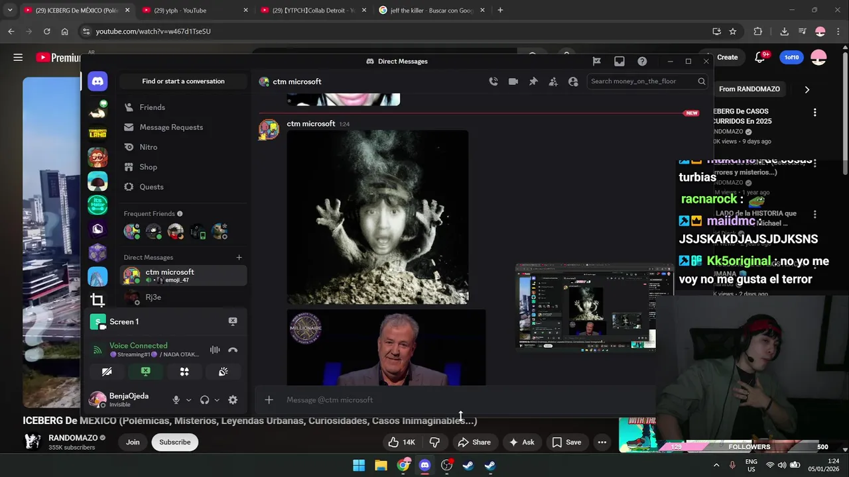Open options for ICEBERG De CASOS video
This screenshot has height=477, width=849.
pos(815,113)
